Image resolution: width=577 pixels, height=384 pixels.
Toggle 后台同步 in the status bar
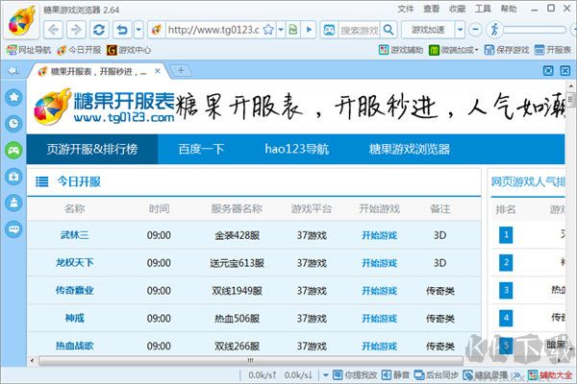coord(436,374)
